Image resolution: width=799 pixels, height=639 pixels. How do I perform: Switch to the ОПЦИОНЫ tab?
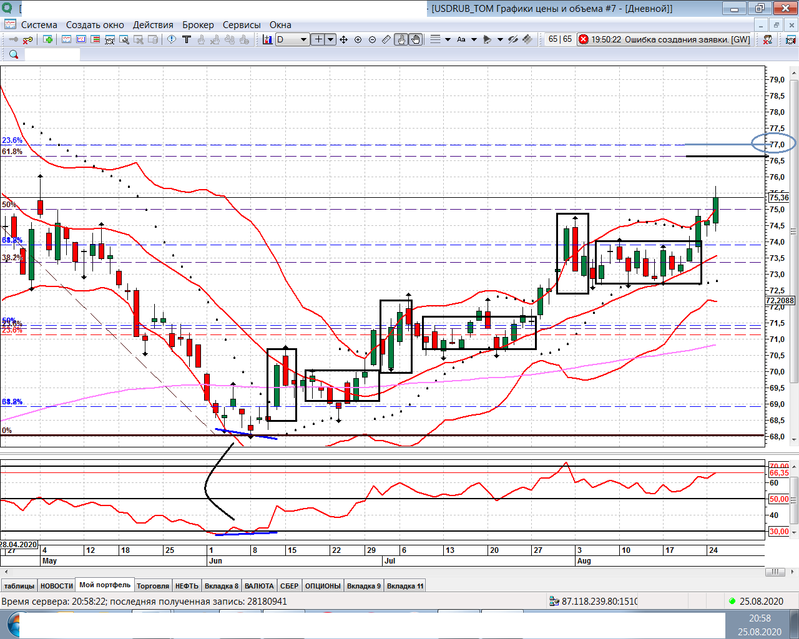coord(323,586)
